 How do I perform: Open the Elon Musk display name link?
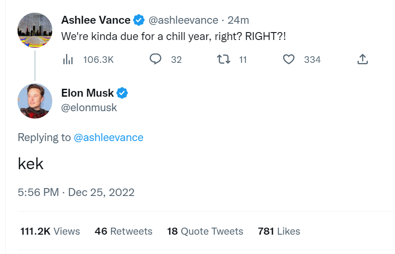point(88,93)
